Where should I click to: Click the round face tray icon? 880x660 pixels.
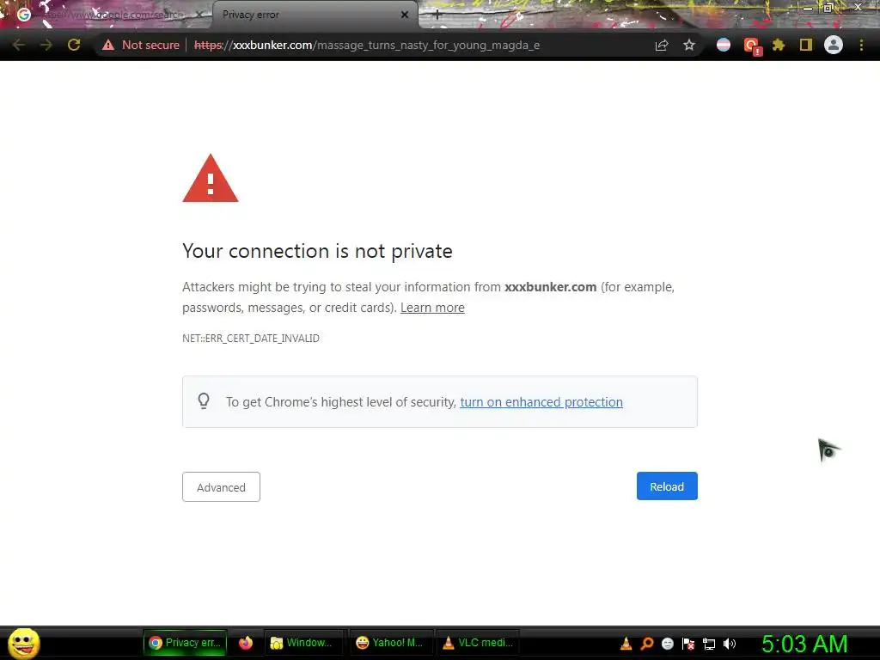pyautogui.click(x=667, y=644)
